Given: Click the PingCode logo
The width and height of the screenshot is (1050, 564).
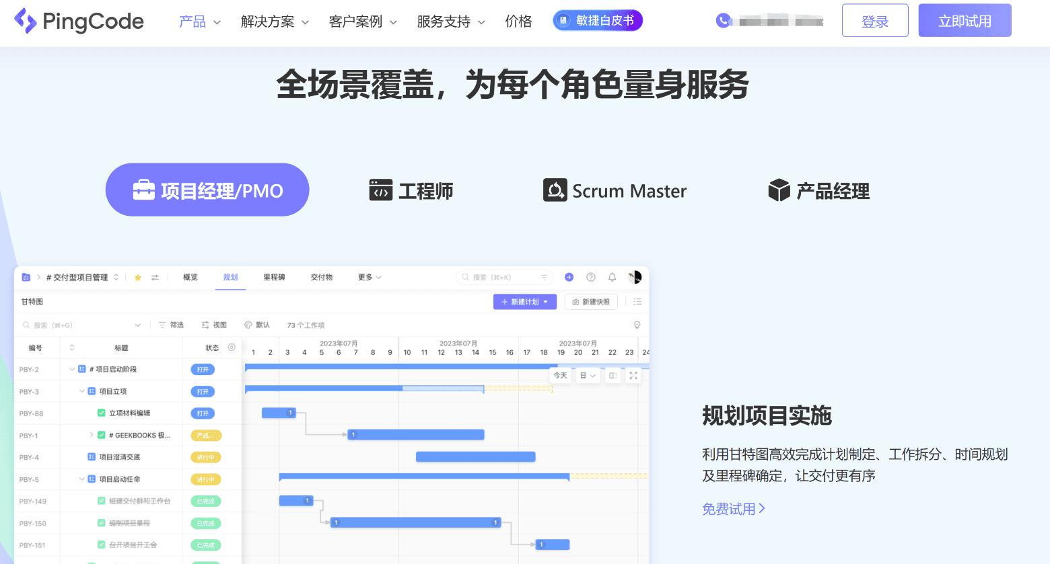Looking at the screenshot, I should (79, 21).
